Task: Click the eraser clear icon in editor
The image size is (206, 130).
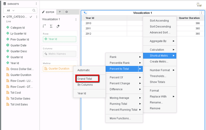Action: (x=58, y=26)
